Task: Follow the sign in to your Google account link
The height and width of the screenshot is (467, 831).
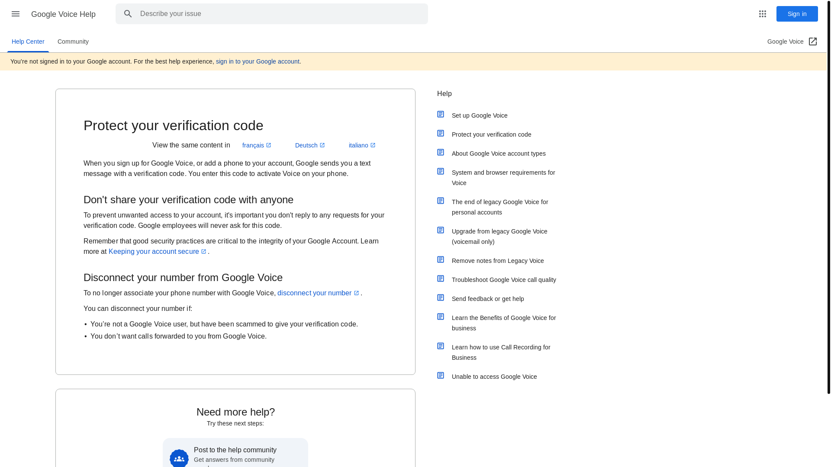Action: click(258, 61)
